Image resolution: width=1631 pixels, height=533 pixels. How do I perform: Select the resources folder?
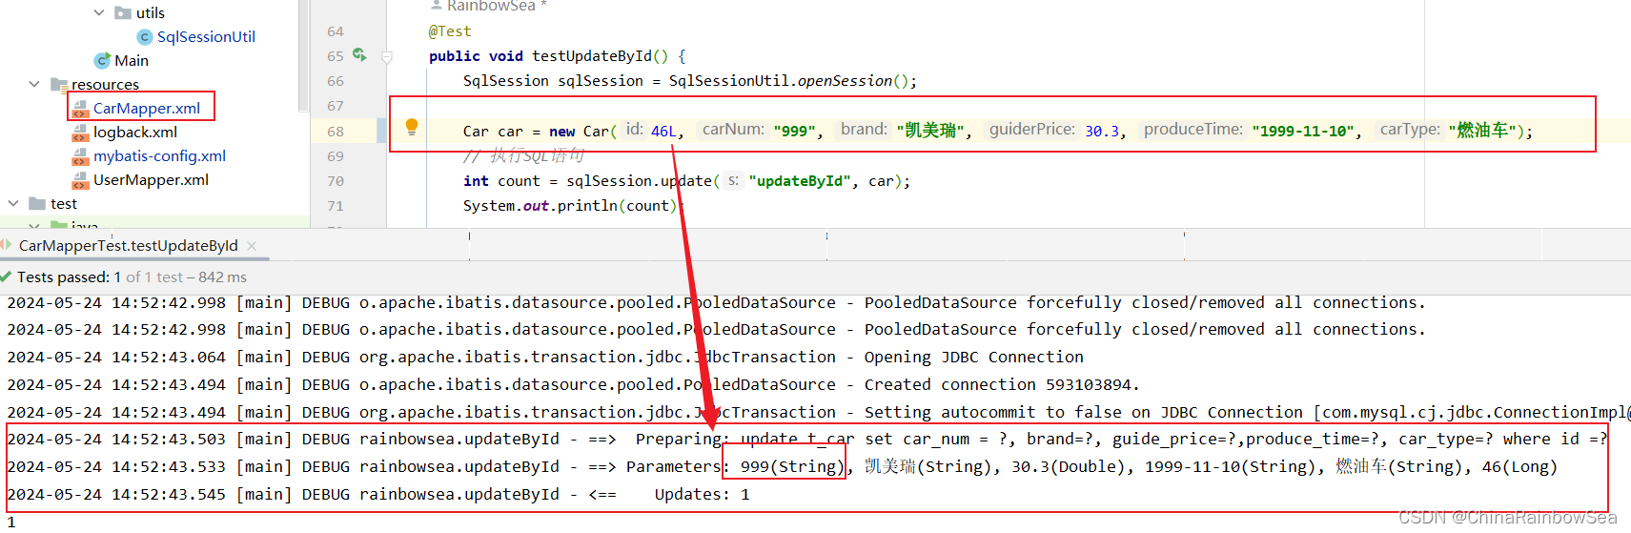pyautogui.click(x=105, y=84)
